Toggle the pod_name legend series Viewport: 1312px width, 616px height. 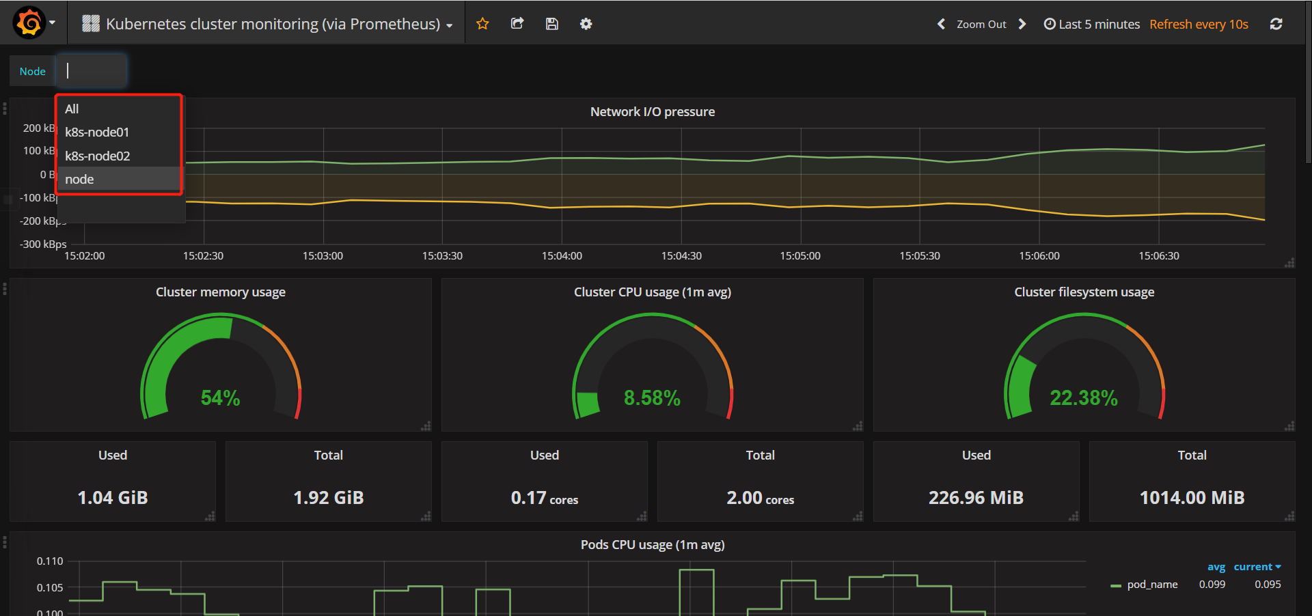point(1152,585)
